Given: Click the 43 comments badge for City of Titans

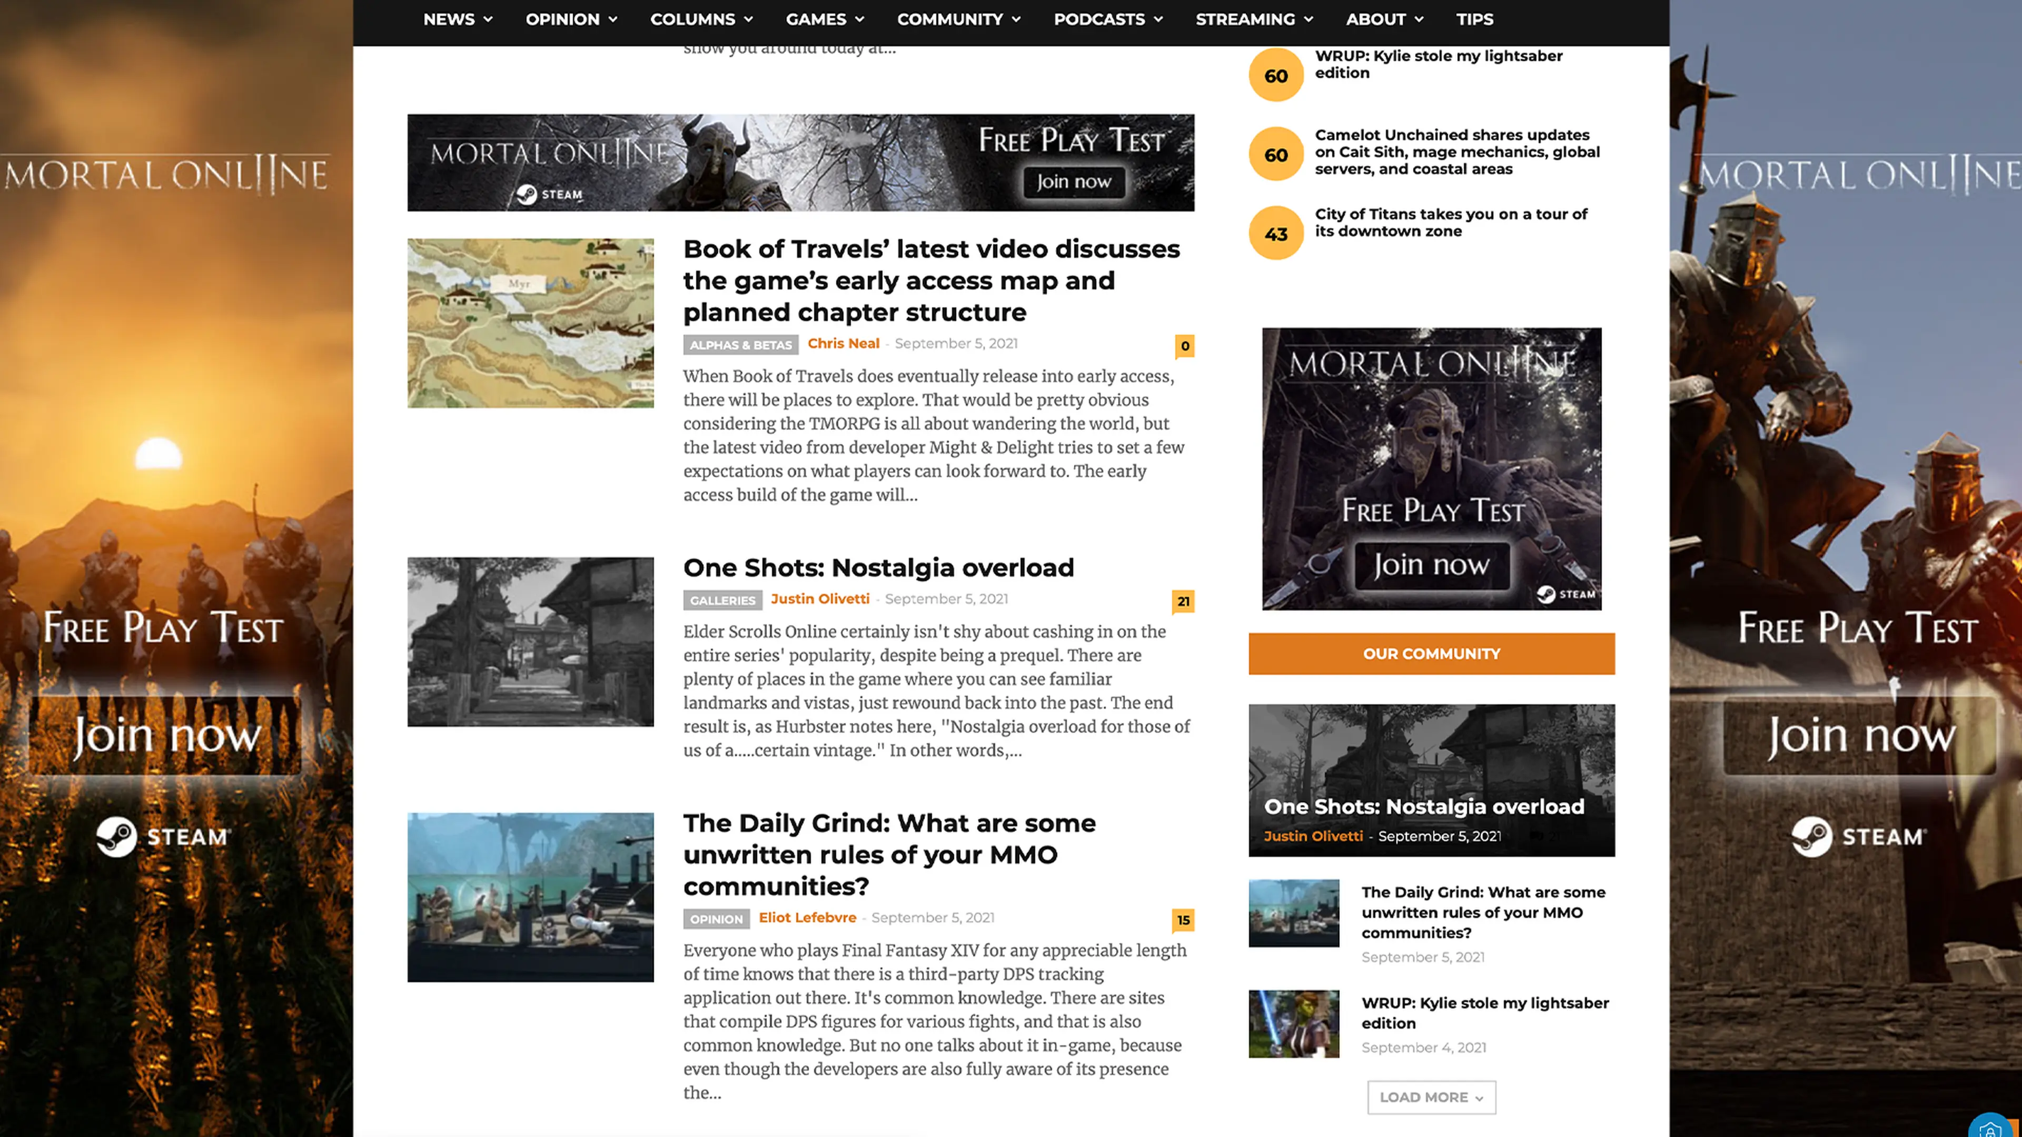Looking at the screenshot, I should 1275,234.
